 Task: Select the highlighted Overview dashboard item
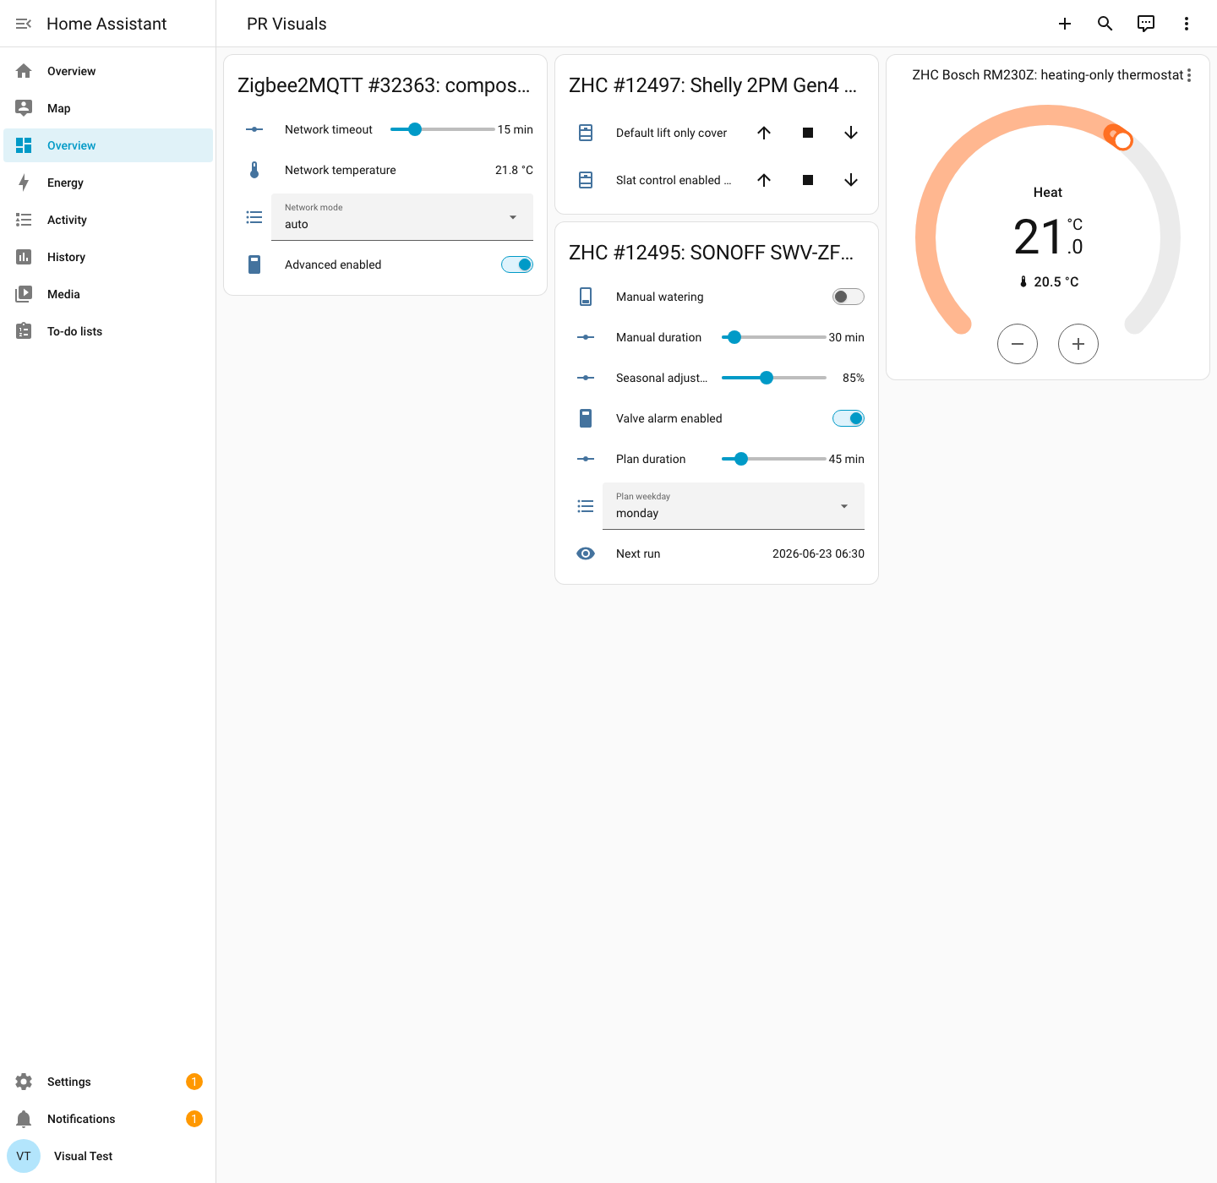point(108,145)
